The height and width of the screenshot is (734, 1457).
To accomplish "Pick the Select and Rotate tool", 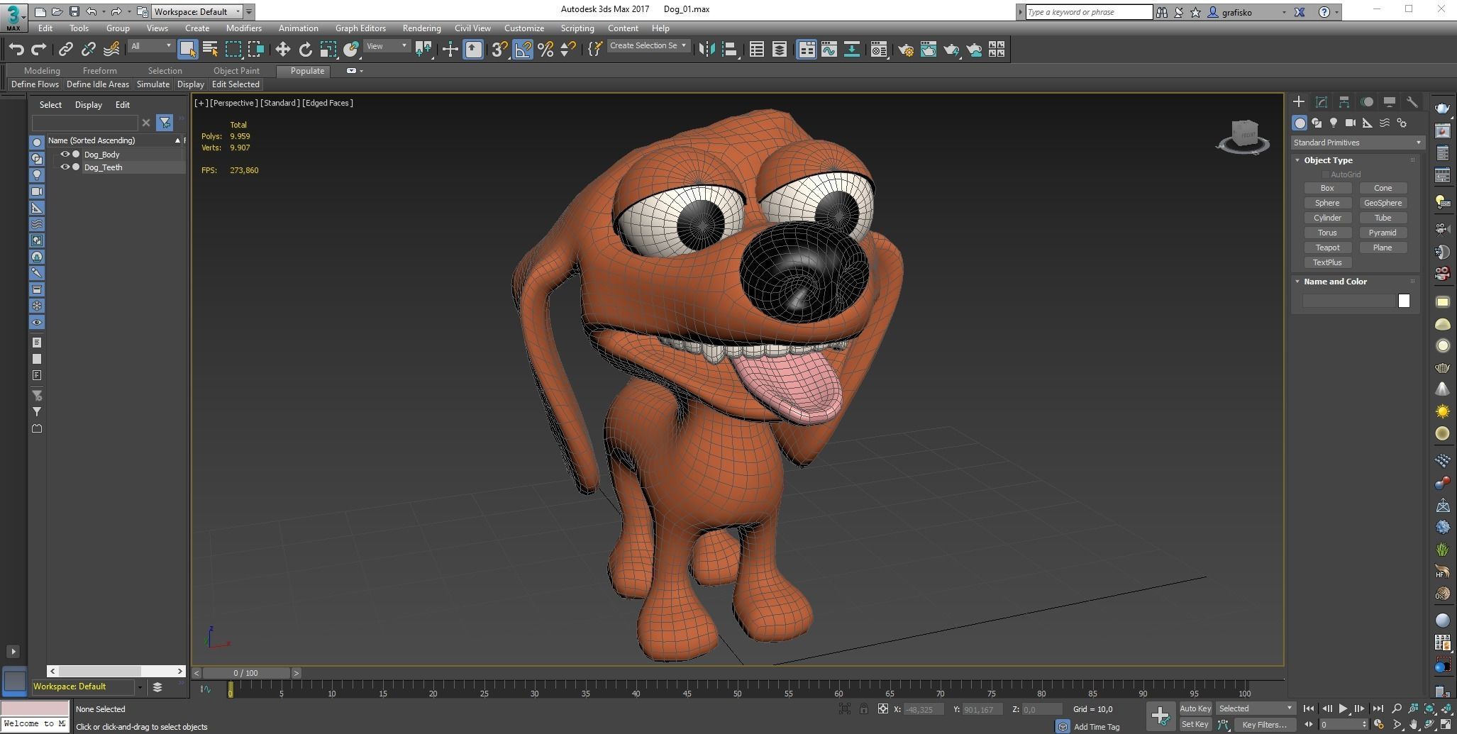I will [x=306, y=49].
